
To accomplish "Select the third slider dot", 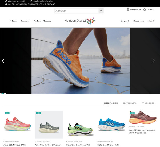I will [x=5, y=93].
